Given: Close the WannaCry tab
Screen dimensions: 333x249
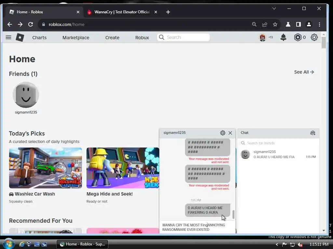Looking at the screenshot, I should (x=156, y=12).
